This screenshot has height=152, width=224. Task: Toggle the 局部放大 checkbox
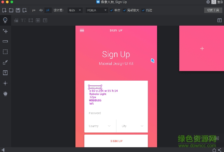[x=125, y=10]
